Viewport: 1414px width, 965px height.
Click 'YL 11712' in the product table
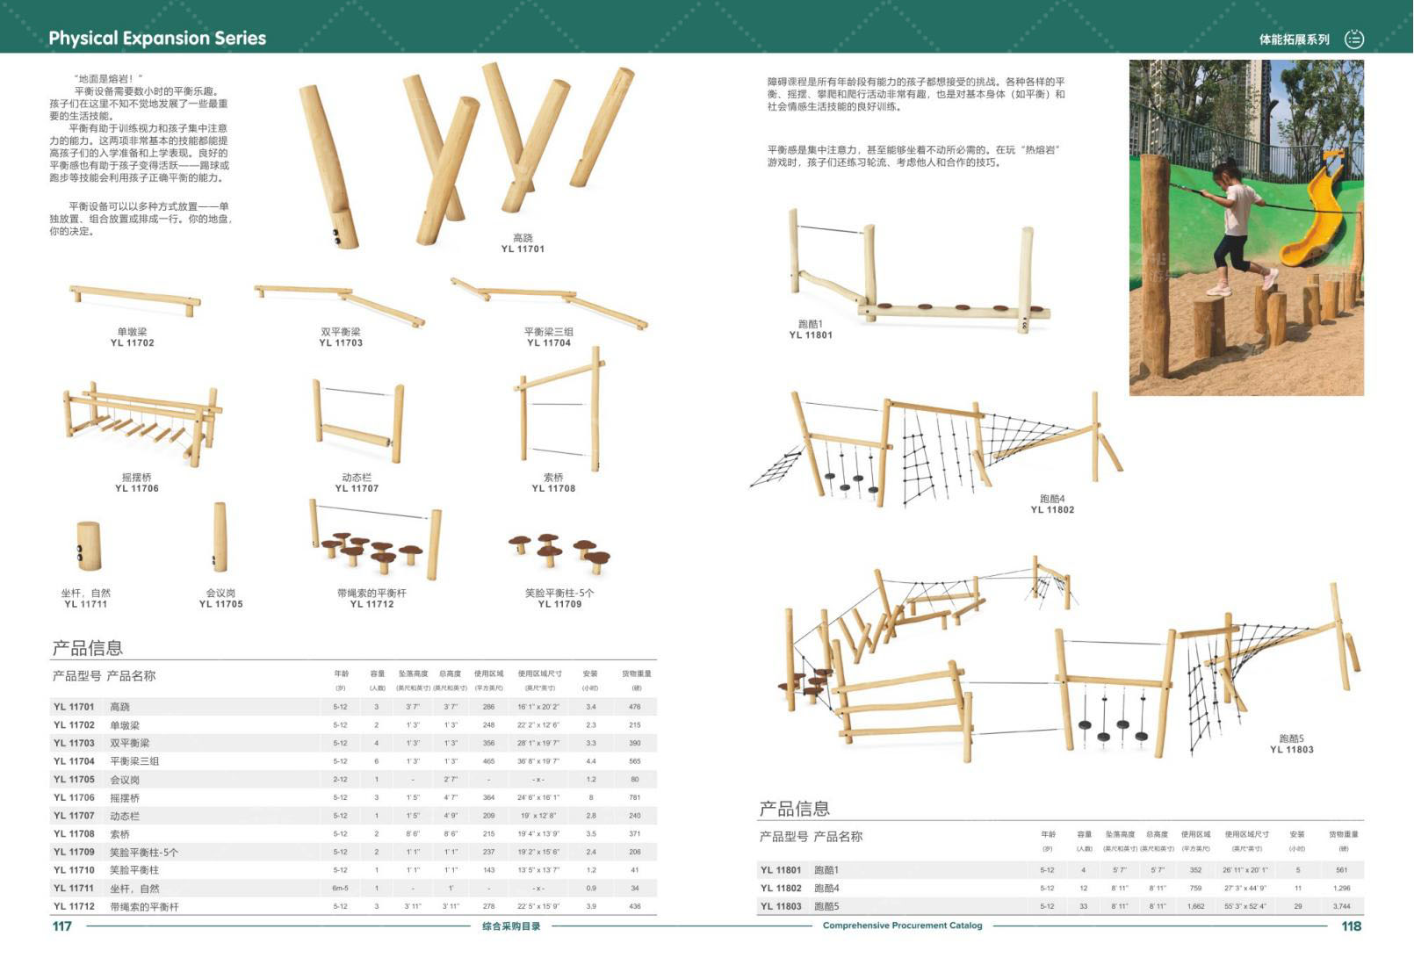tap(74, 906)
